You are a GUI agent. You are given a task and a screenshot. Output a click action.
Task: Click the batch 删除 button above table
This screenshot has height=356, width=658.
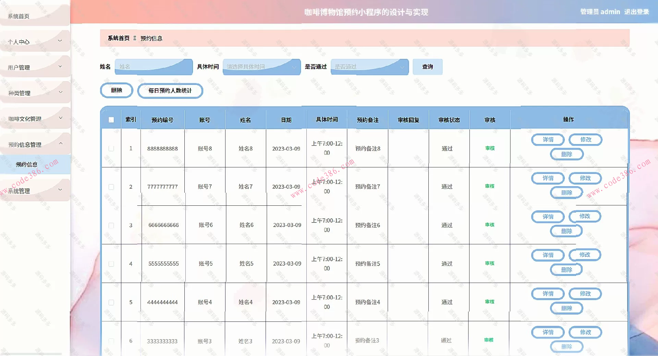coord(117,90)
